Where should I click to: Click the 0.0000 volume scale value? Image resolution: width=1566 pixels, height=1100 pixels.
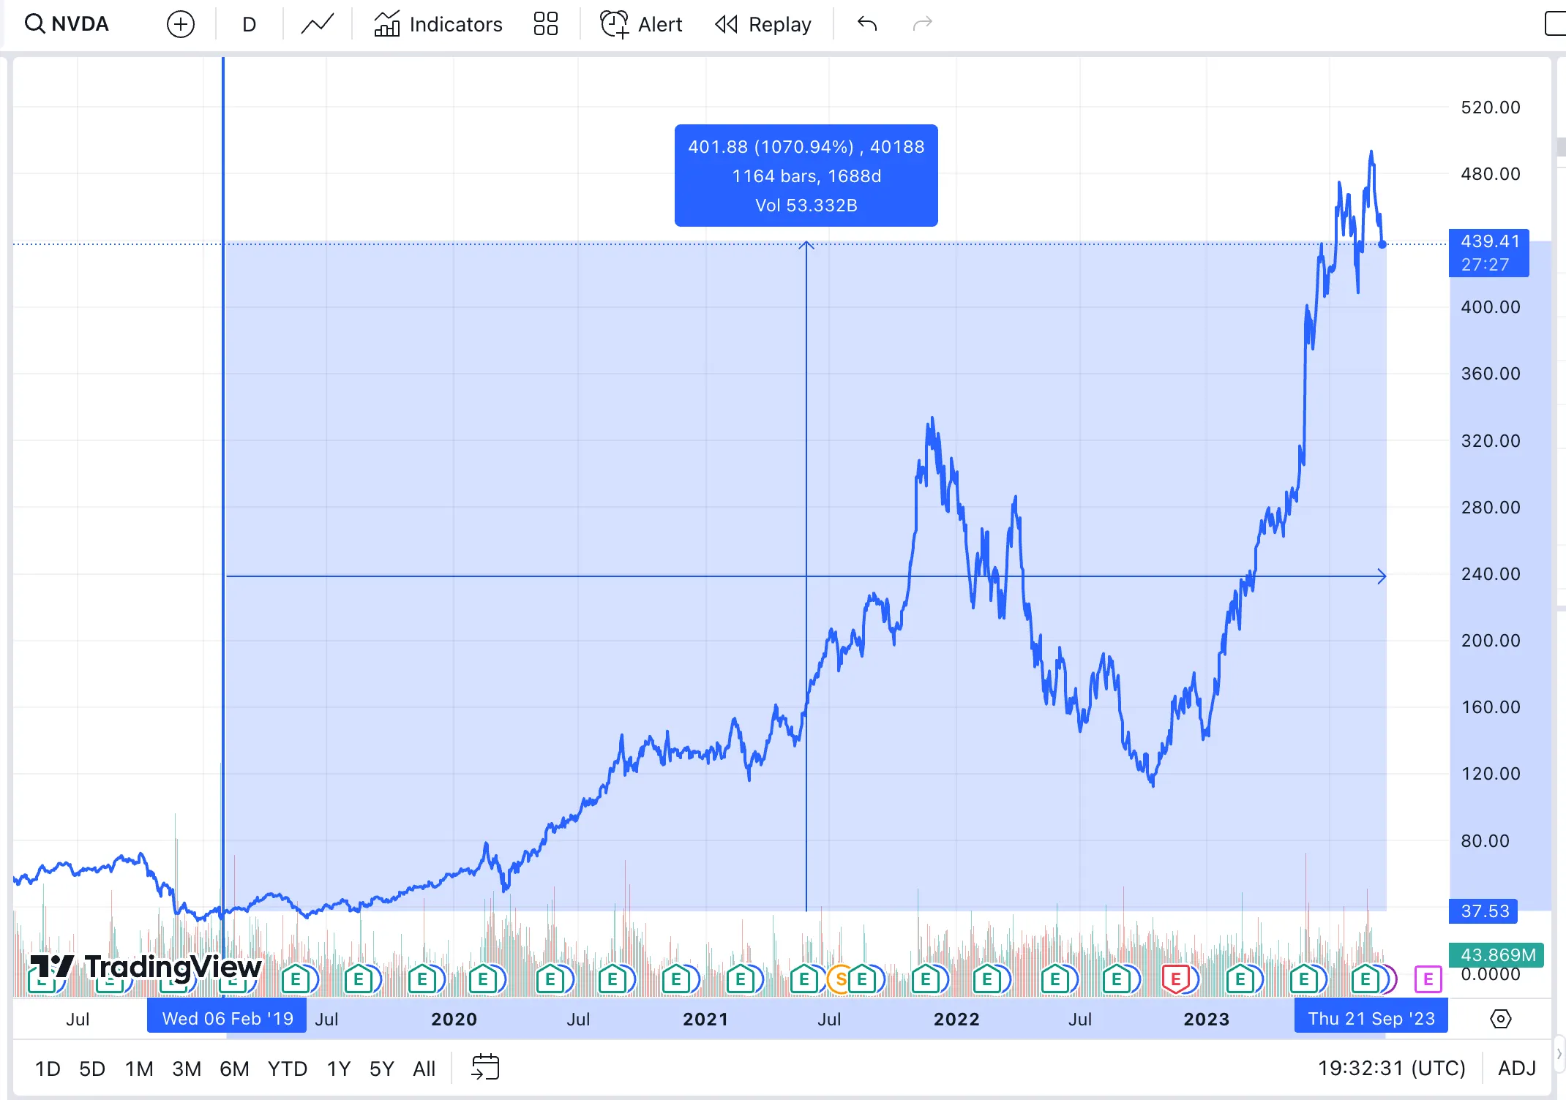[x=1490, y=974]
